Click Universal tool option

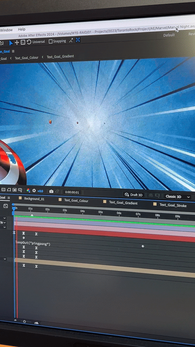38,42
